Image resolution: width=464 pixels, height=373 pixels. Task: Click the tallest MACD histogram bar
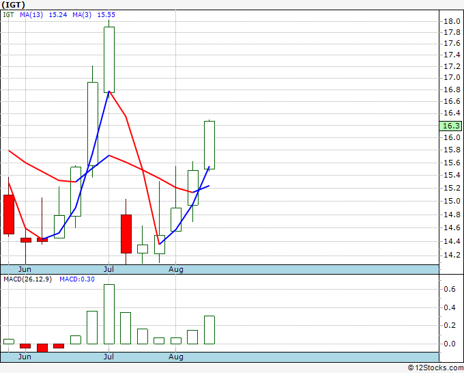pos(109,314)
